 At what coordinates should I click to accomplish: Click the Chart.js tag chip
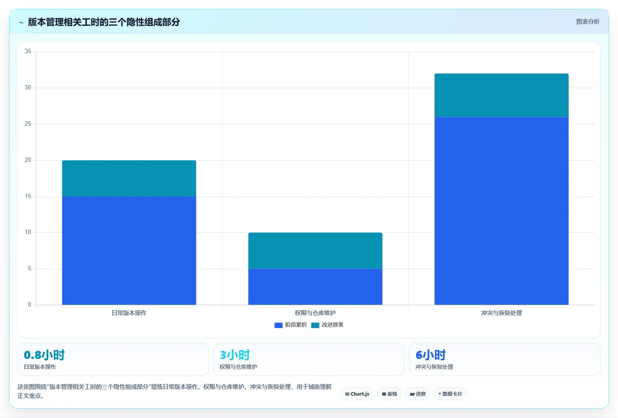click(357, 394)
